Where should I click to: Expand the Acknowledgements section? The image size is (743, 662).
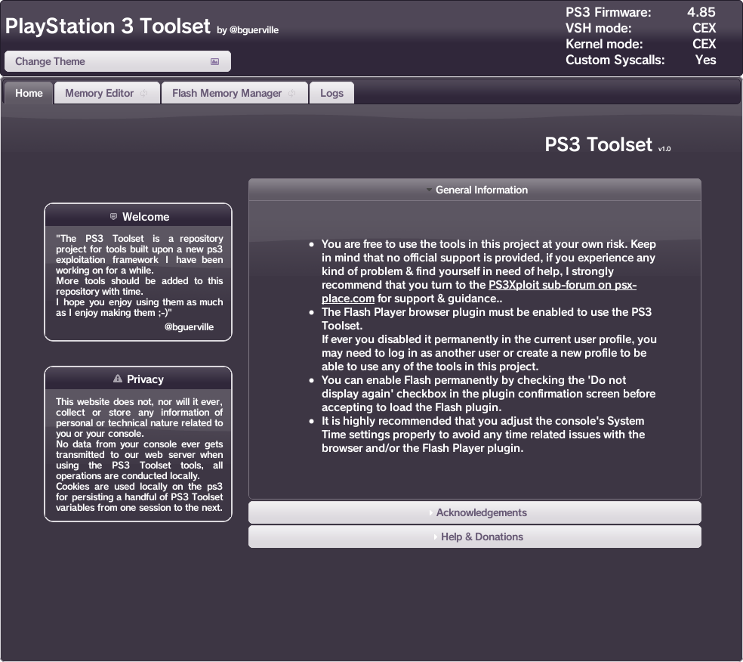[x=475, y=512]
